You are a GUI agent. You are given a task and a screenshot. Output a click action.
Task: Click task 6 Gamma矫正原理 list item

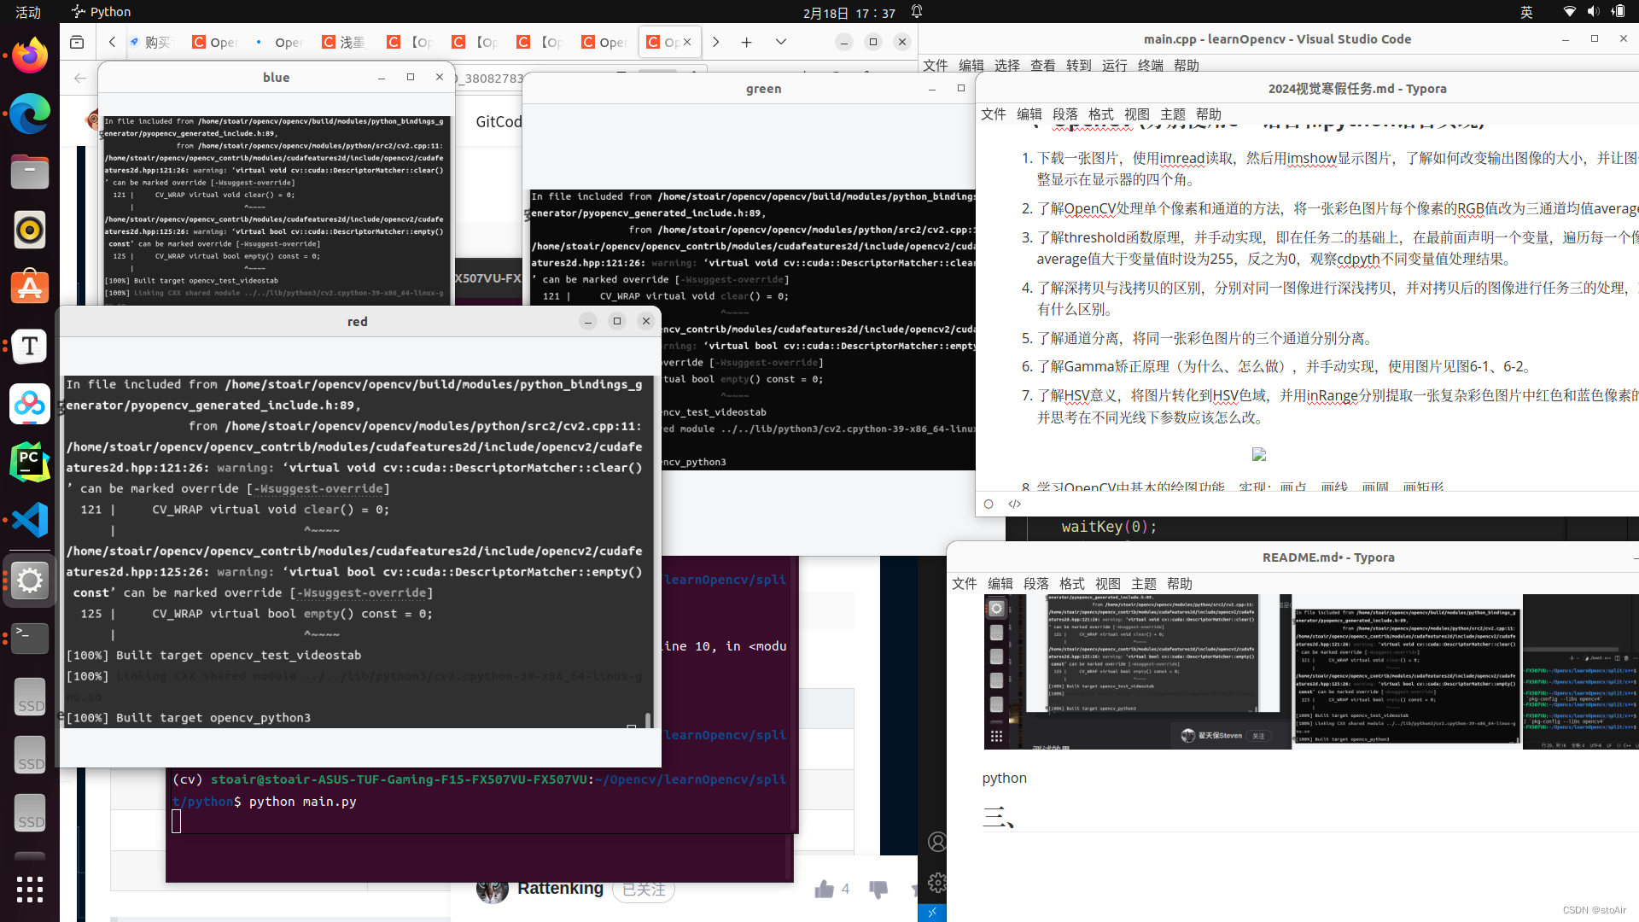[1285, 366]
